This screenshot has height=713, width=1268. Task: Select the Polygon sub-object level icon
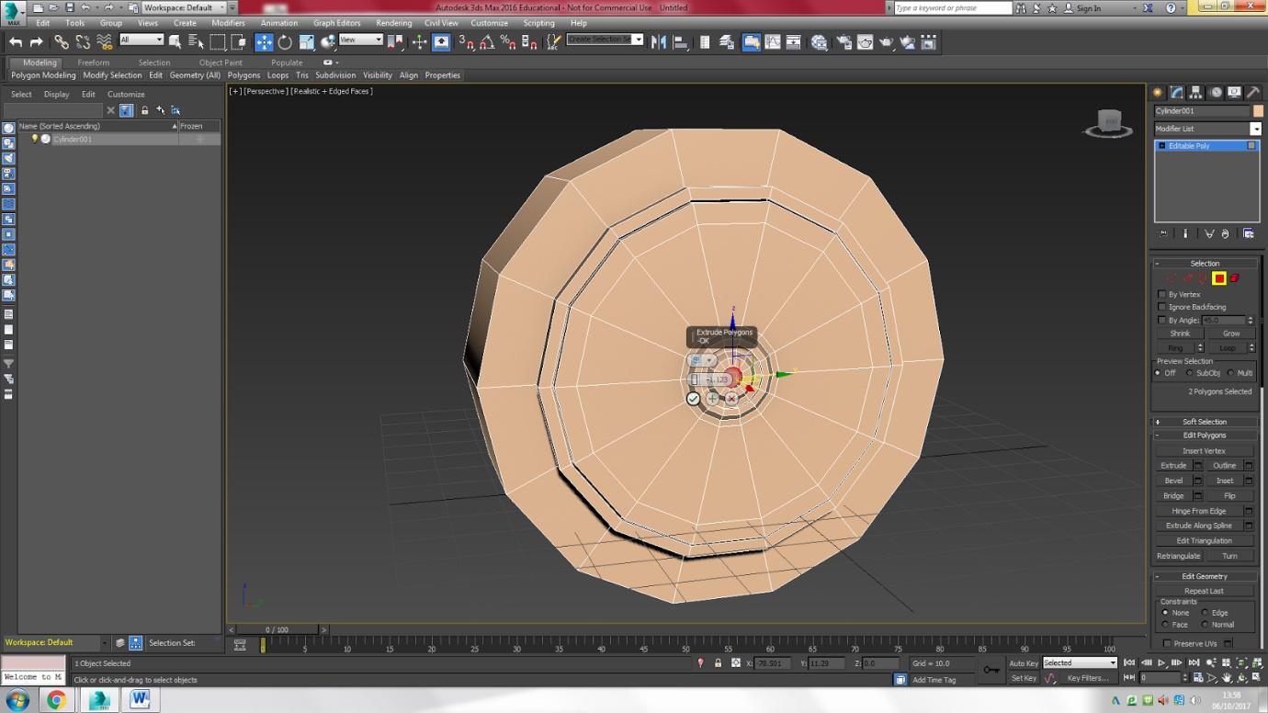point(1219,278)
